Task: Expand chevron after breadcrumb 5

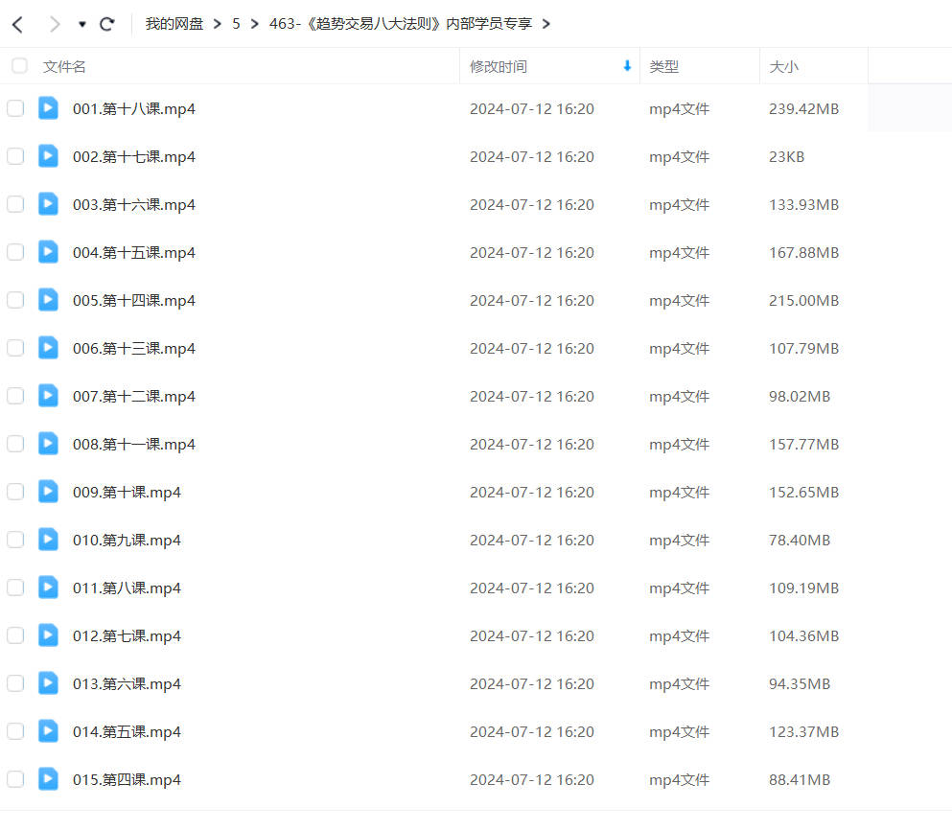Action: [x=255, y=24]
